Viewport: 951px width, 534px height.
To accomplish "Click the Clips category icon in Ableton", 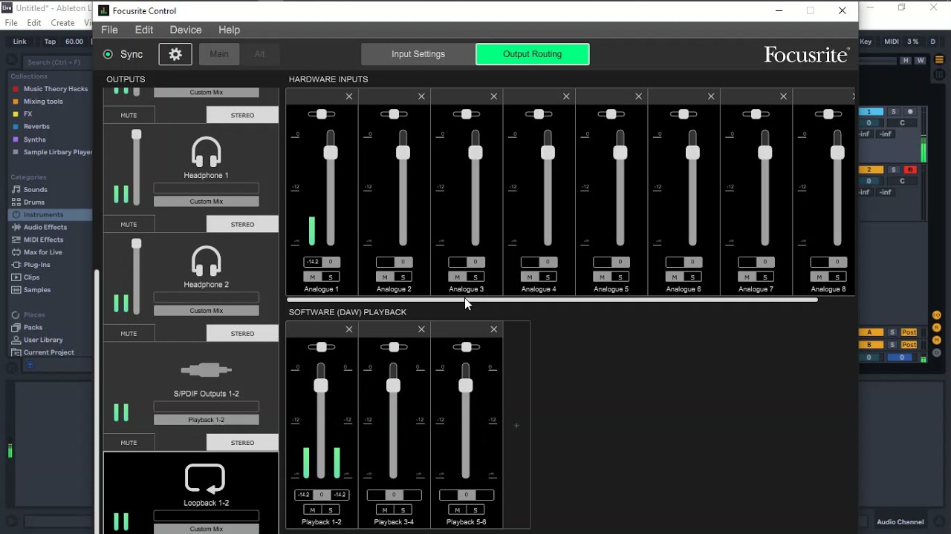I will point(16,277).
